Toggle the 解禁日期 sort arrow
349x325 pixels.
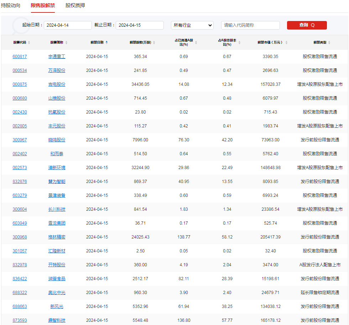click(106, 42)
